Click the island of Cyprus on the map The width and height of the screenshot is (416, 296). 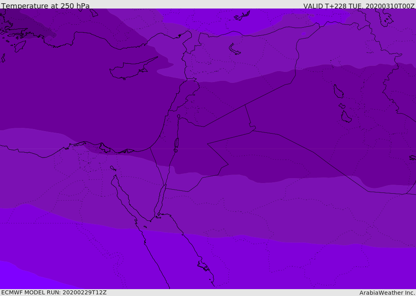[x=130, y=70]
